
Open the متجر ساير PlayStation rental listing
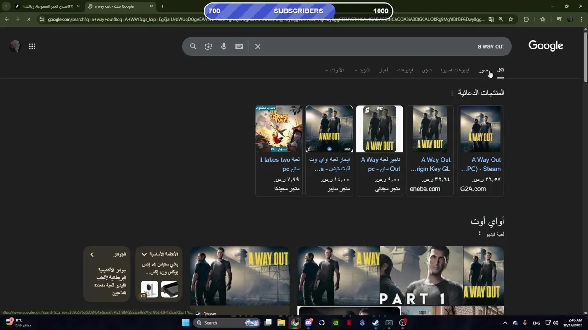[329, 151]
